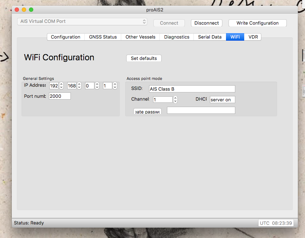Screen dimensions: 305x238
Task: Click the Write Configuration button
Action: click(257, 23)
